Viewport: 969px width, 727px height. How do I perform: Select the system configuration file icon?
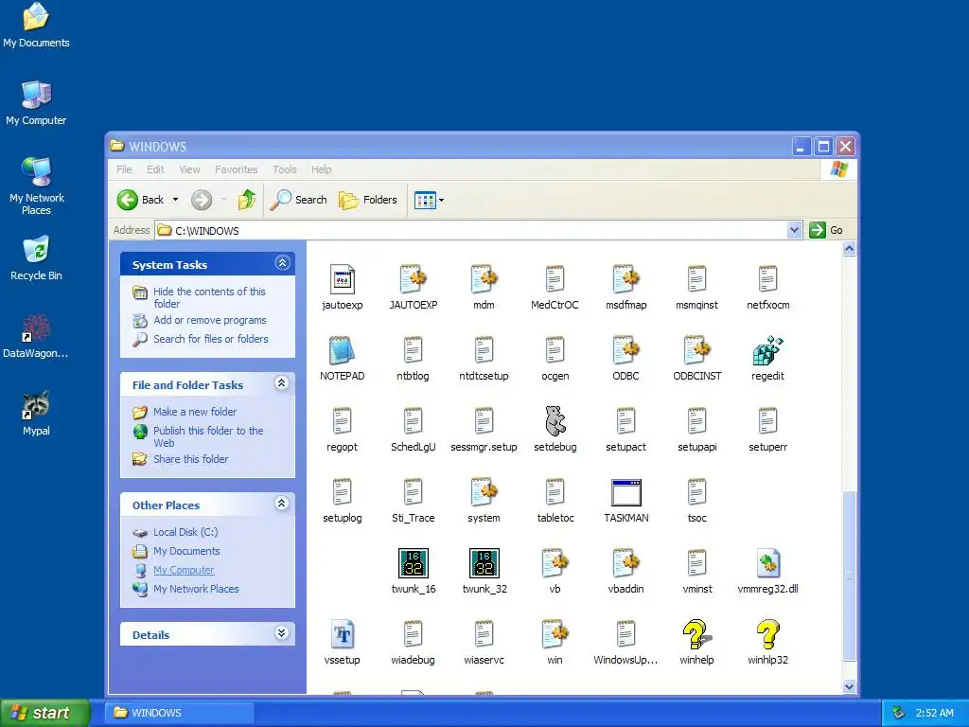pos(484,492)
